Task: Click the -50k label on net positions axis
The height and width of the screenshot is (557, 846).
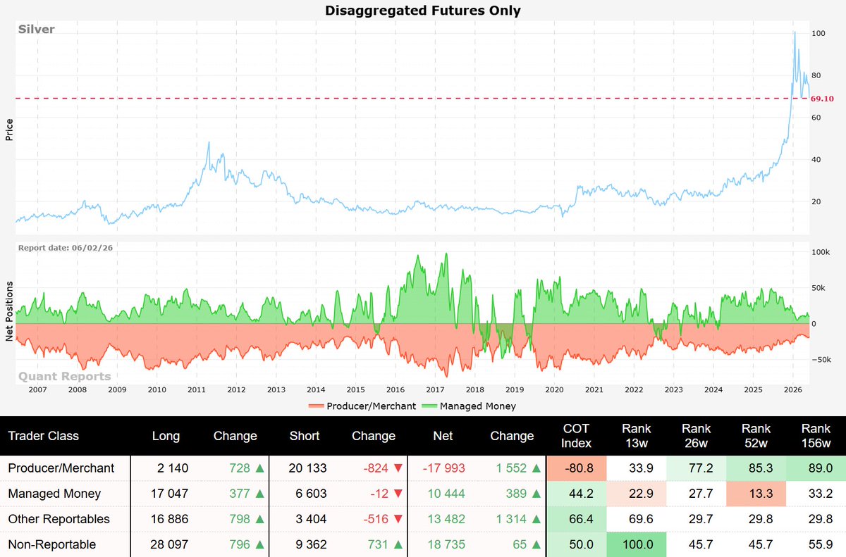Action: tap(821, 359)
